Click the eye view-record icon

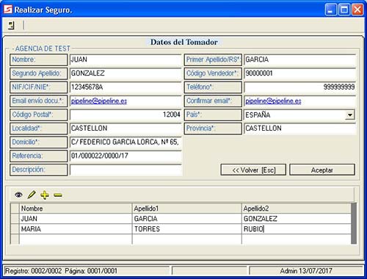click(18, 195)
